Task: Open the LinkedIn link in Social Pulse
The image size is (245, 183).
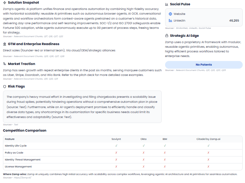Action: (179, 21)
